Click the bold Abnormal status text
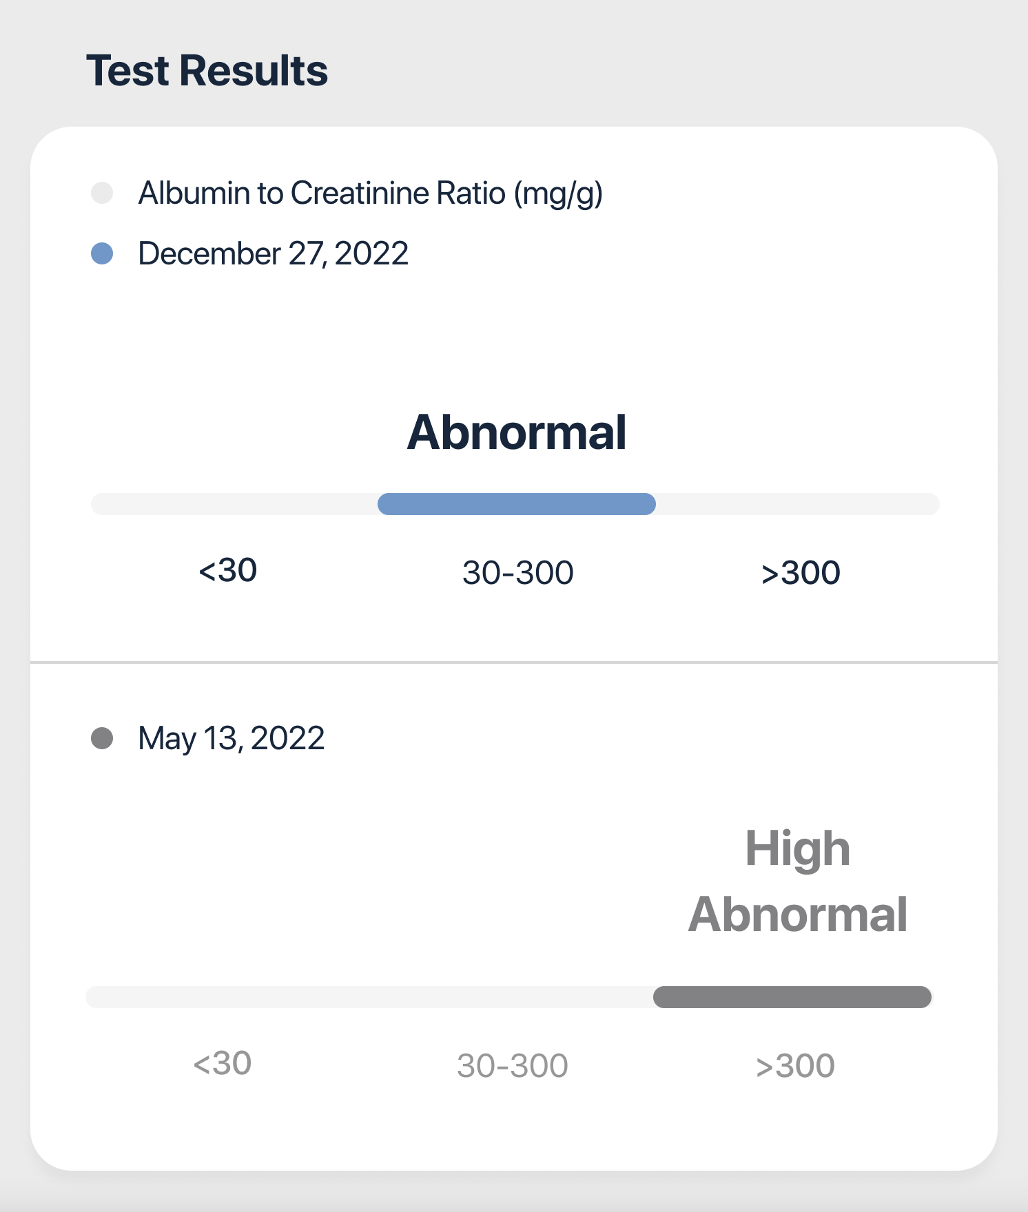This screenshot has height=1212, width=1028. pyautogui.click(x=517, y=432)
